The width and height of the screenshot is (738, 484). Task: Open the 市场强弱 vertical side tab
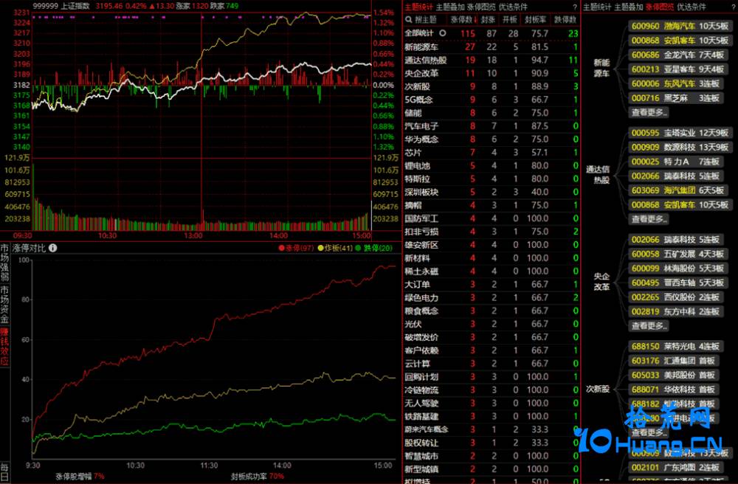(x=4, y=263)
